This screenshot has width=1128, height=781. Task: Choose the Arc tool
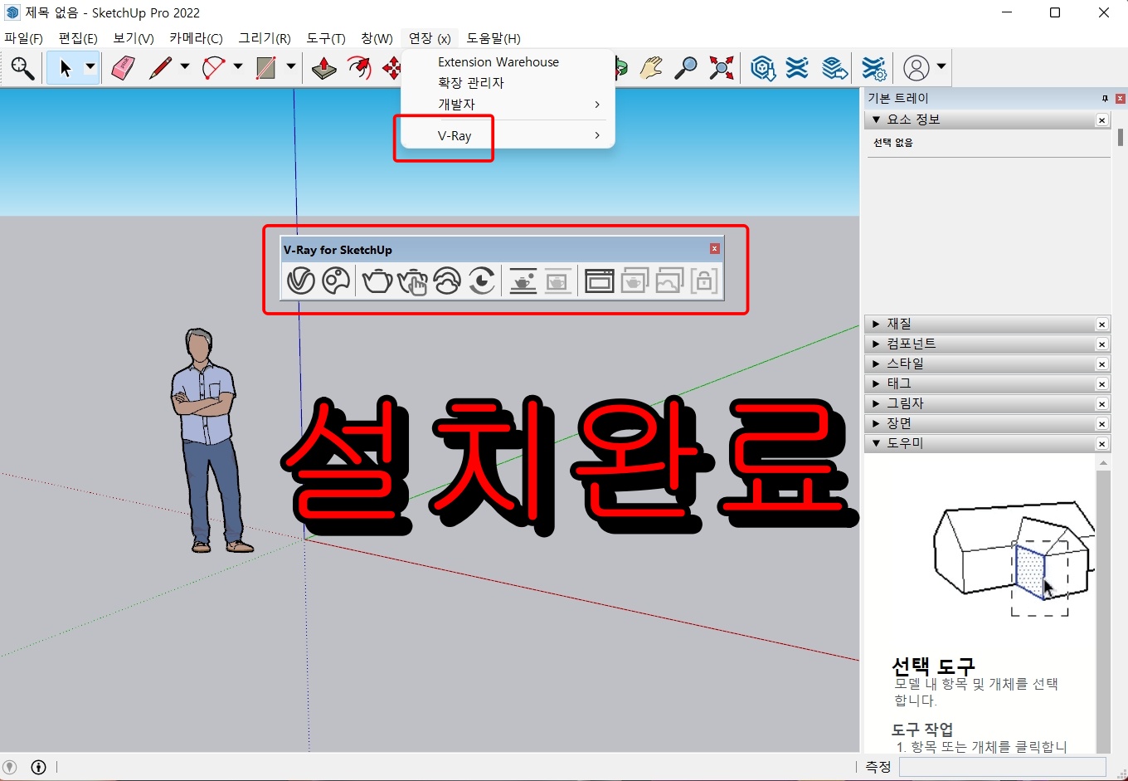coord(214,68)
